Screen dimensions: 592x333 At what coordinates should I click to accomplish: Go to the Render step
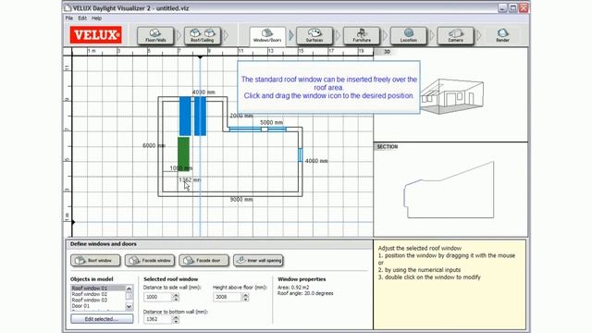502,36
